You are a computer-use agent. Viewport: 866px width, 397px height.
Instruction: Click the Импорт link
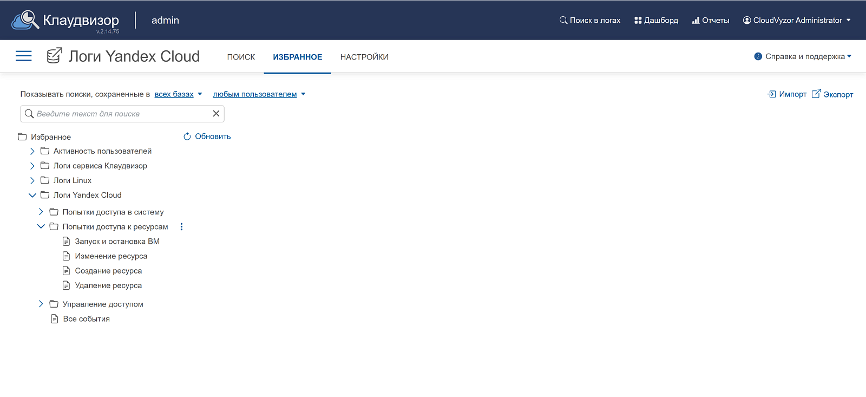point(787,94)
